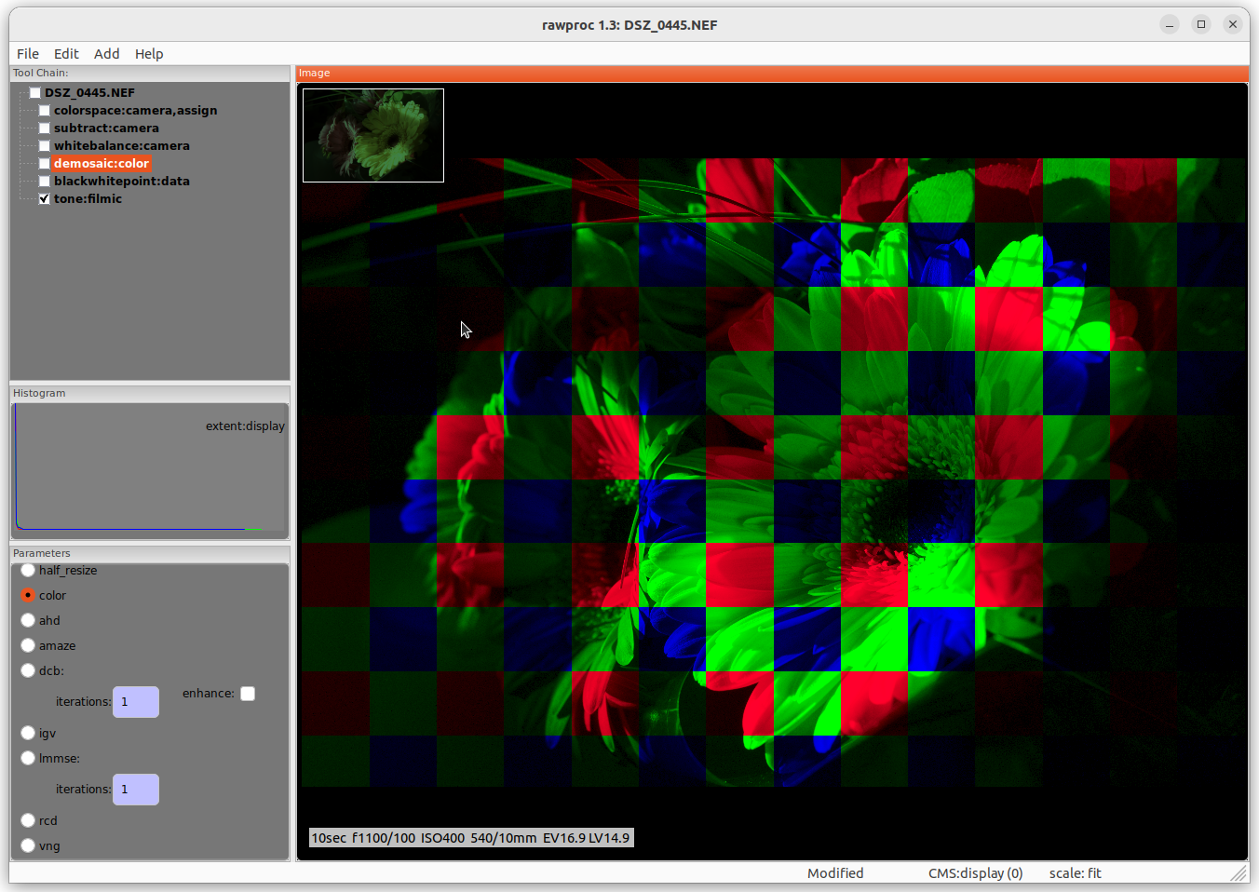Click the histogram plot area
This screenshot has height=892, width=1259.
[x=149, y=470]
